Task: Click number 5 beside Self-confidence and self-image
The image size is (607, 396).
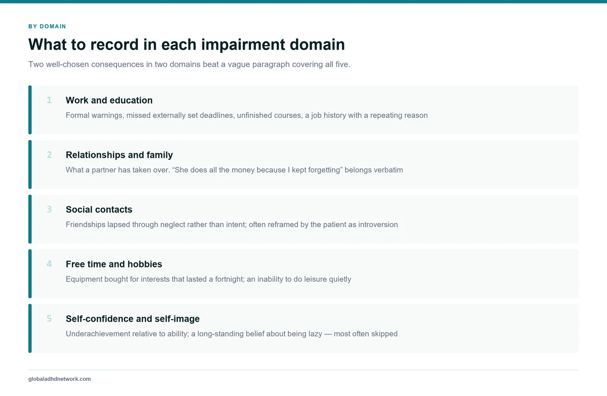Action: 49,319
